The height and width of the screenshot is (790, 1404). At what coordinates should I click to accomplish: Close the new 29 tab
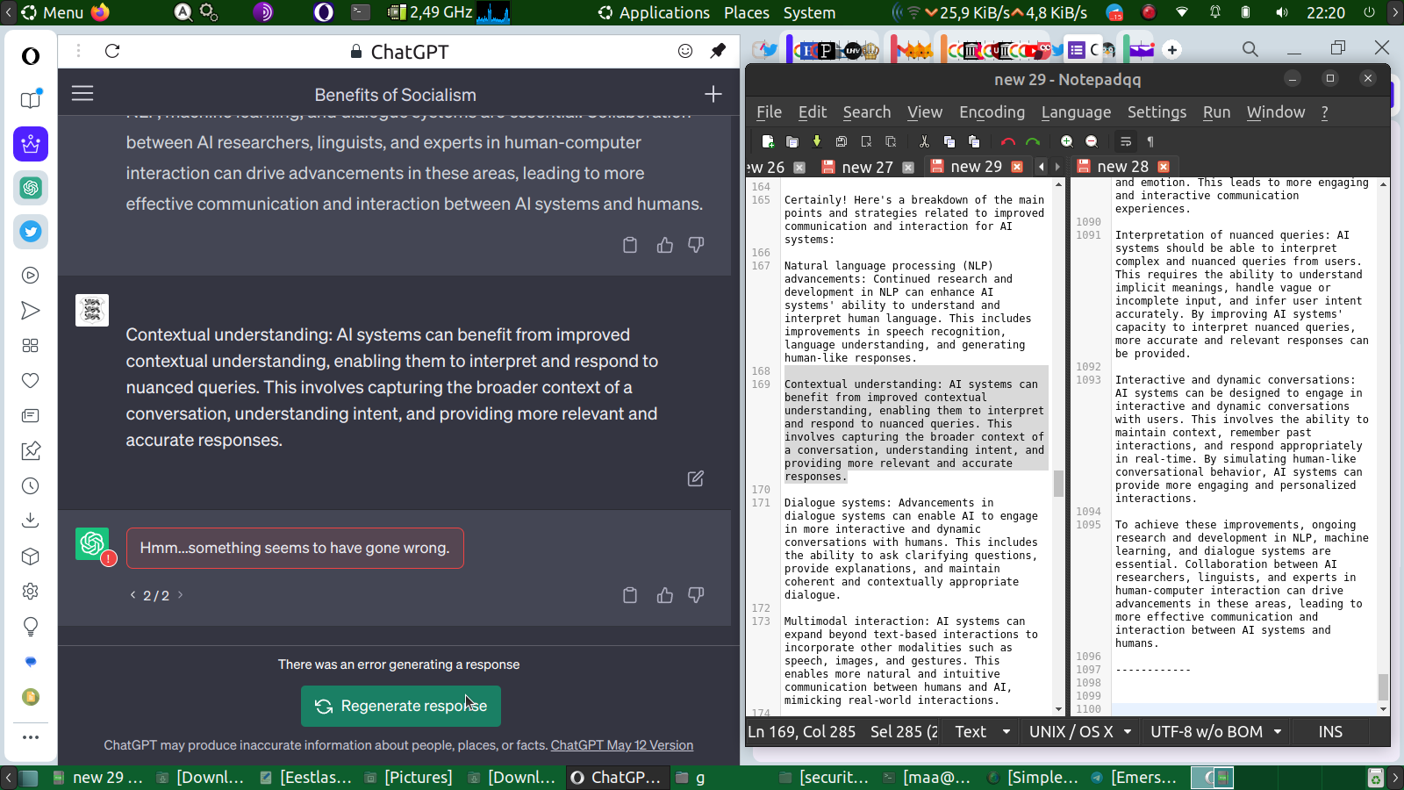(1017, 167)
